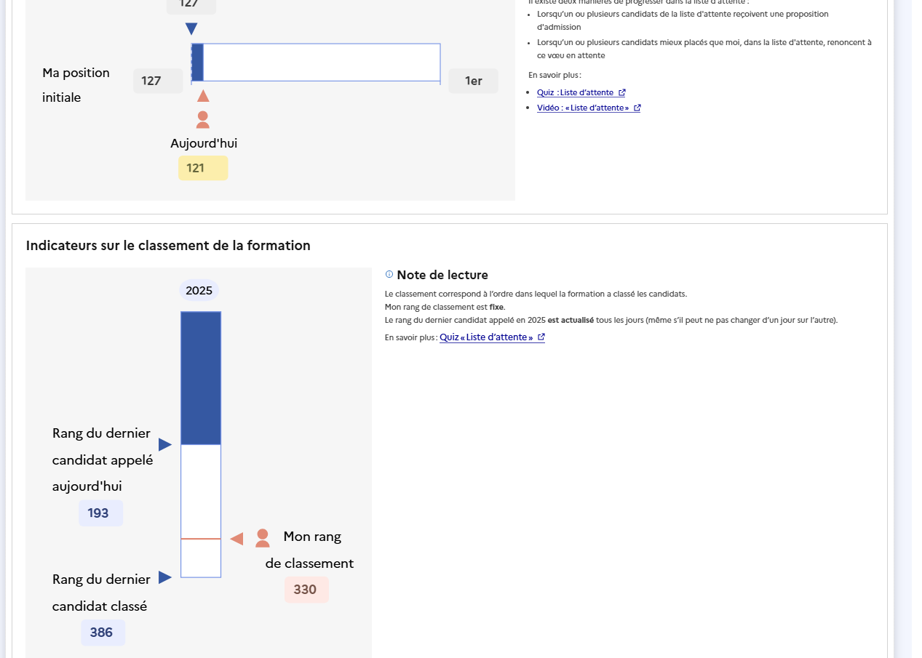922x658 pixels.
Task: Click external-link icon after "Quiz : Liste d'attente" bullet
Action: pos(622,92)
